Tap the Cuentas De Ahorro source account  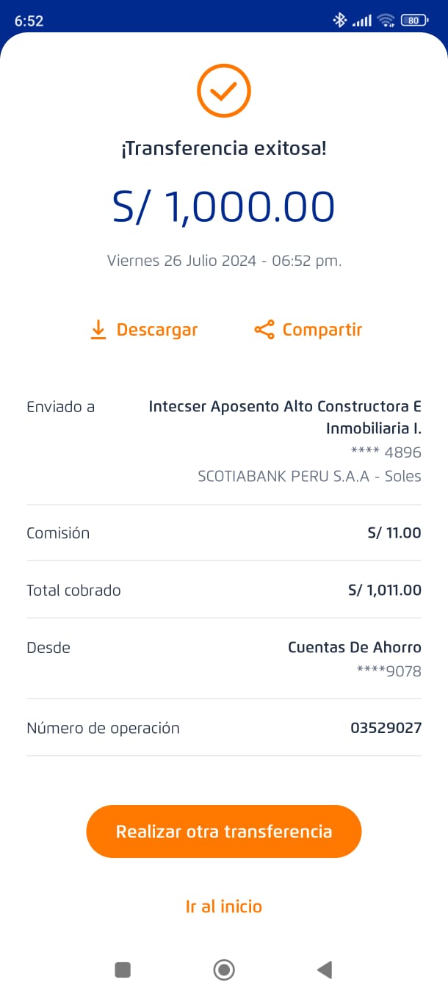pos(355,647)
